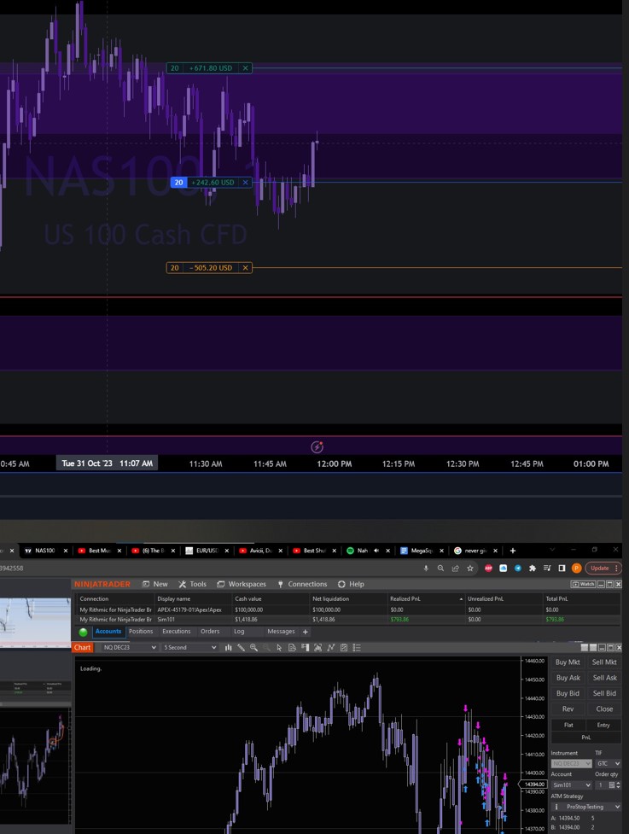The width and height of the screenshot is (629, 834).
Task: Click the zoom in magnifier icon
Action: (253, 647)
